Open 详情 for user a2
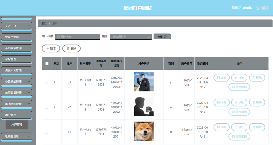Screen dimensions: 273x145 [x=221, y=102]
